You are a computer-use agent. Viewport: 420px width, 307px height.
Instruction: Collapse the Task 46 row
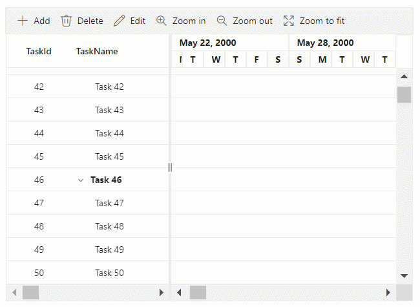tap(81, 180)
